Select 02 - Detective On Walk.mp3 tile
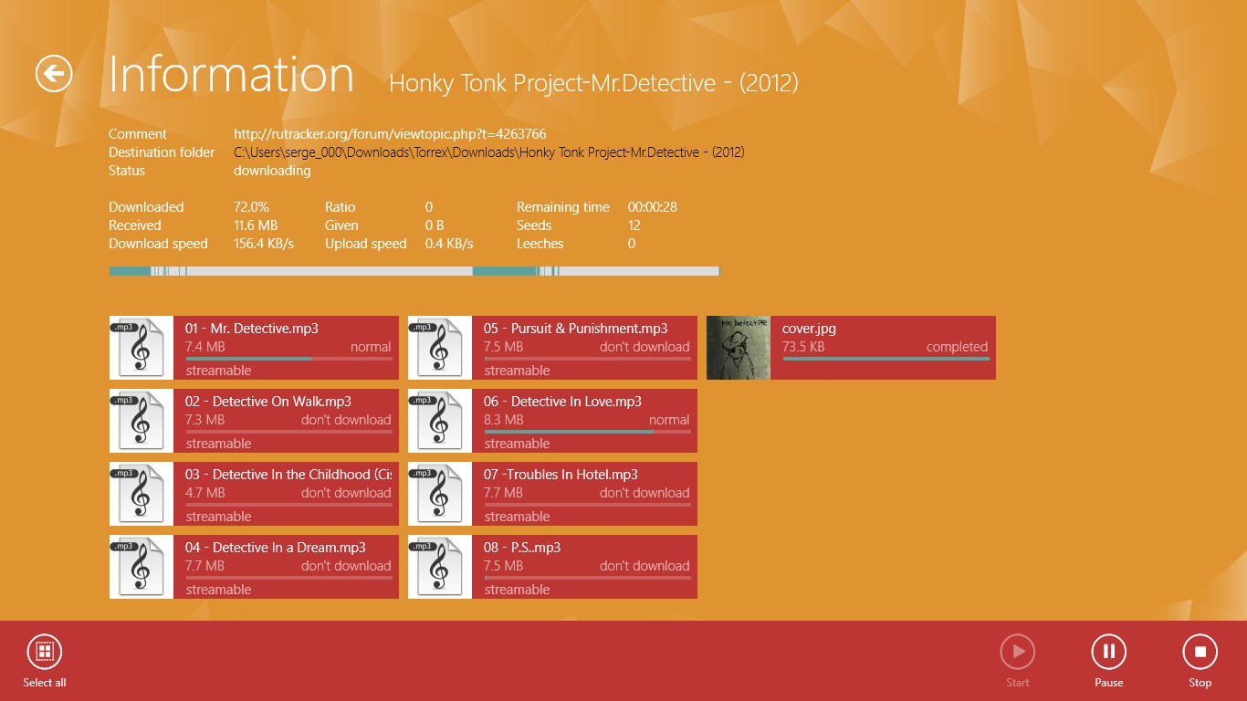This screenshot has height=701, width=1247. click(254, 421)
